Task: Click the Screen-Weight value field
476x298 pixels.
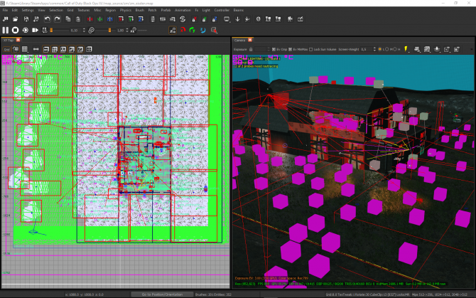Action: pos(367,49)
